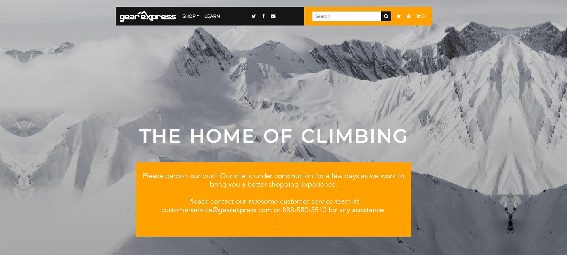Click the caret arrow beside SHOP
The height and width of the screenshot is (255, 567).
point(198,16)
